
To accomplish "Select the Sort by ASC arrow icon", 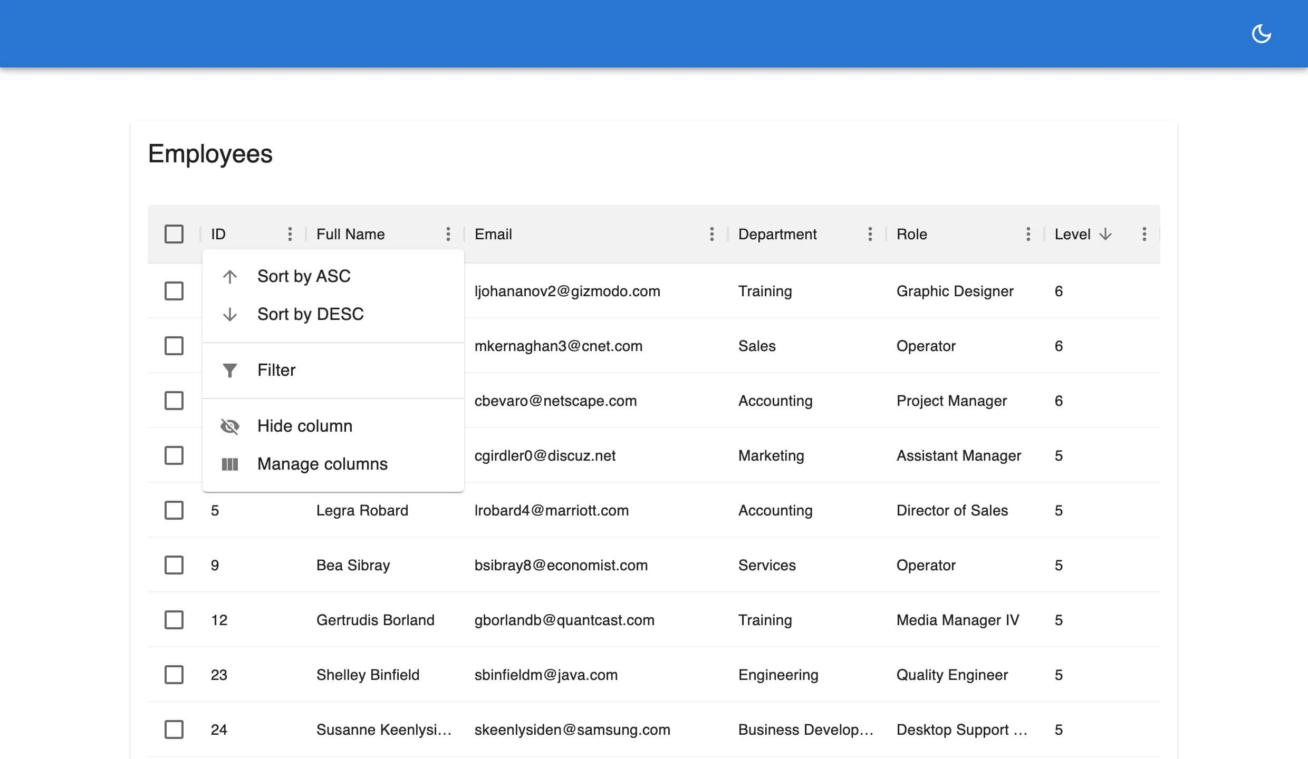I will coord(230,276).
